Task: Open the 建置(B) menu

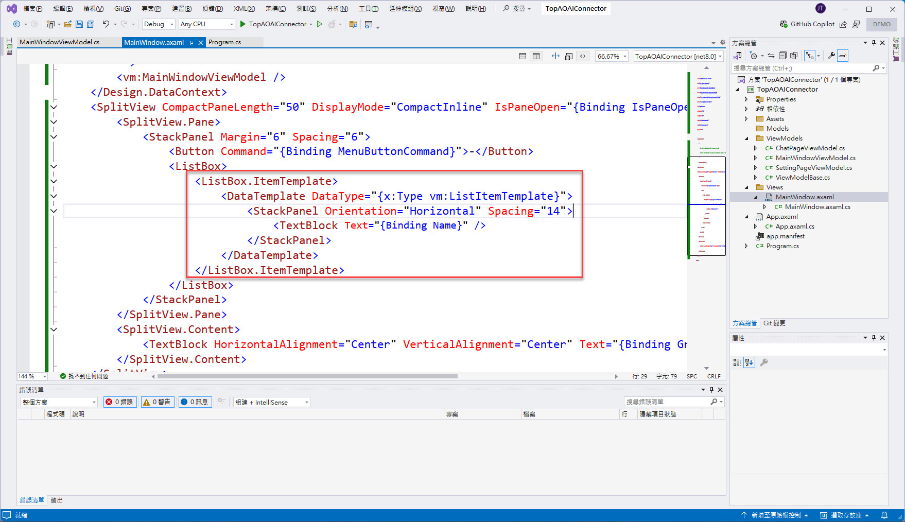Action: coord(182,9)
